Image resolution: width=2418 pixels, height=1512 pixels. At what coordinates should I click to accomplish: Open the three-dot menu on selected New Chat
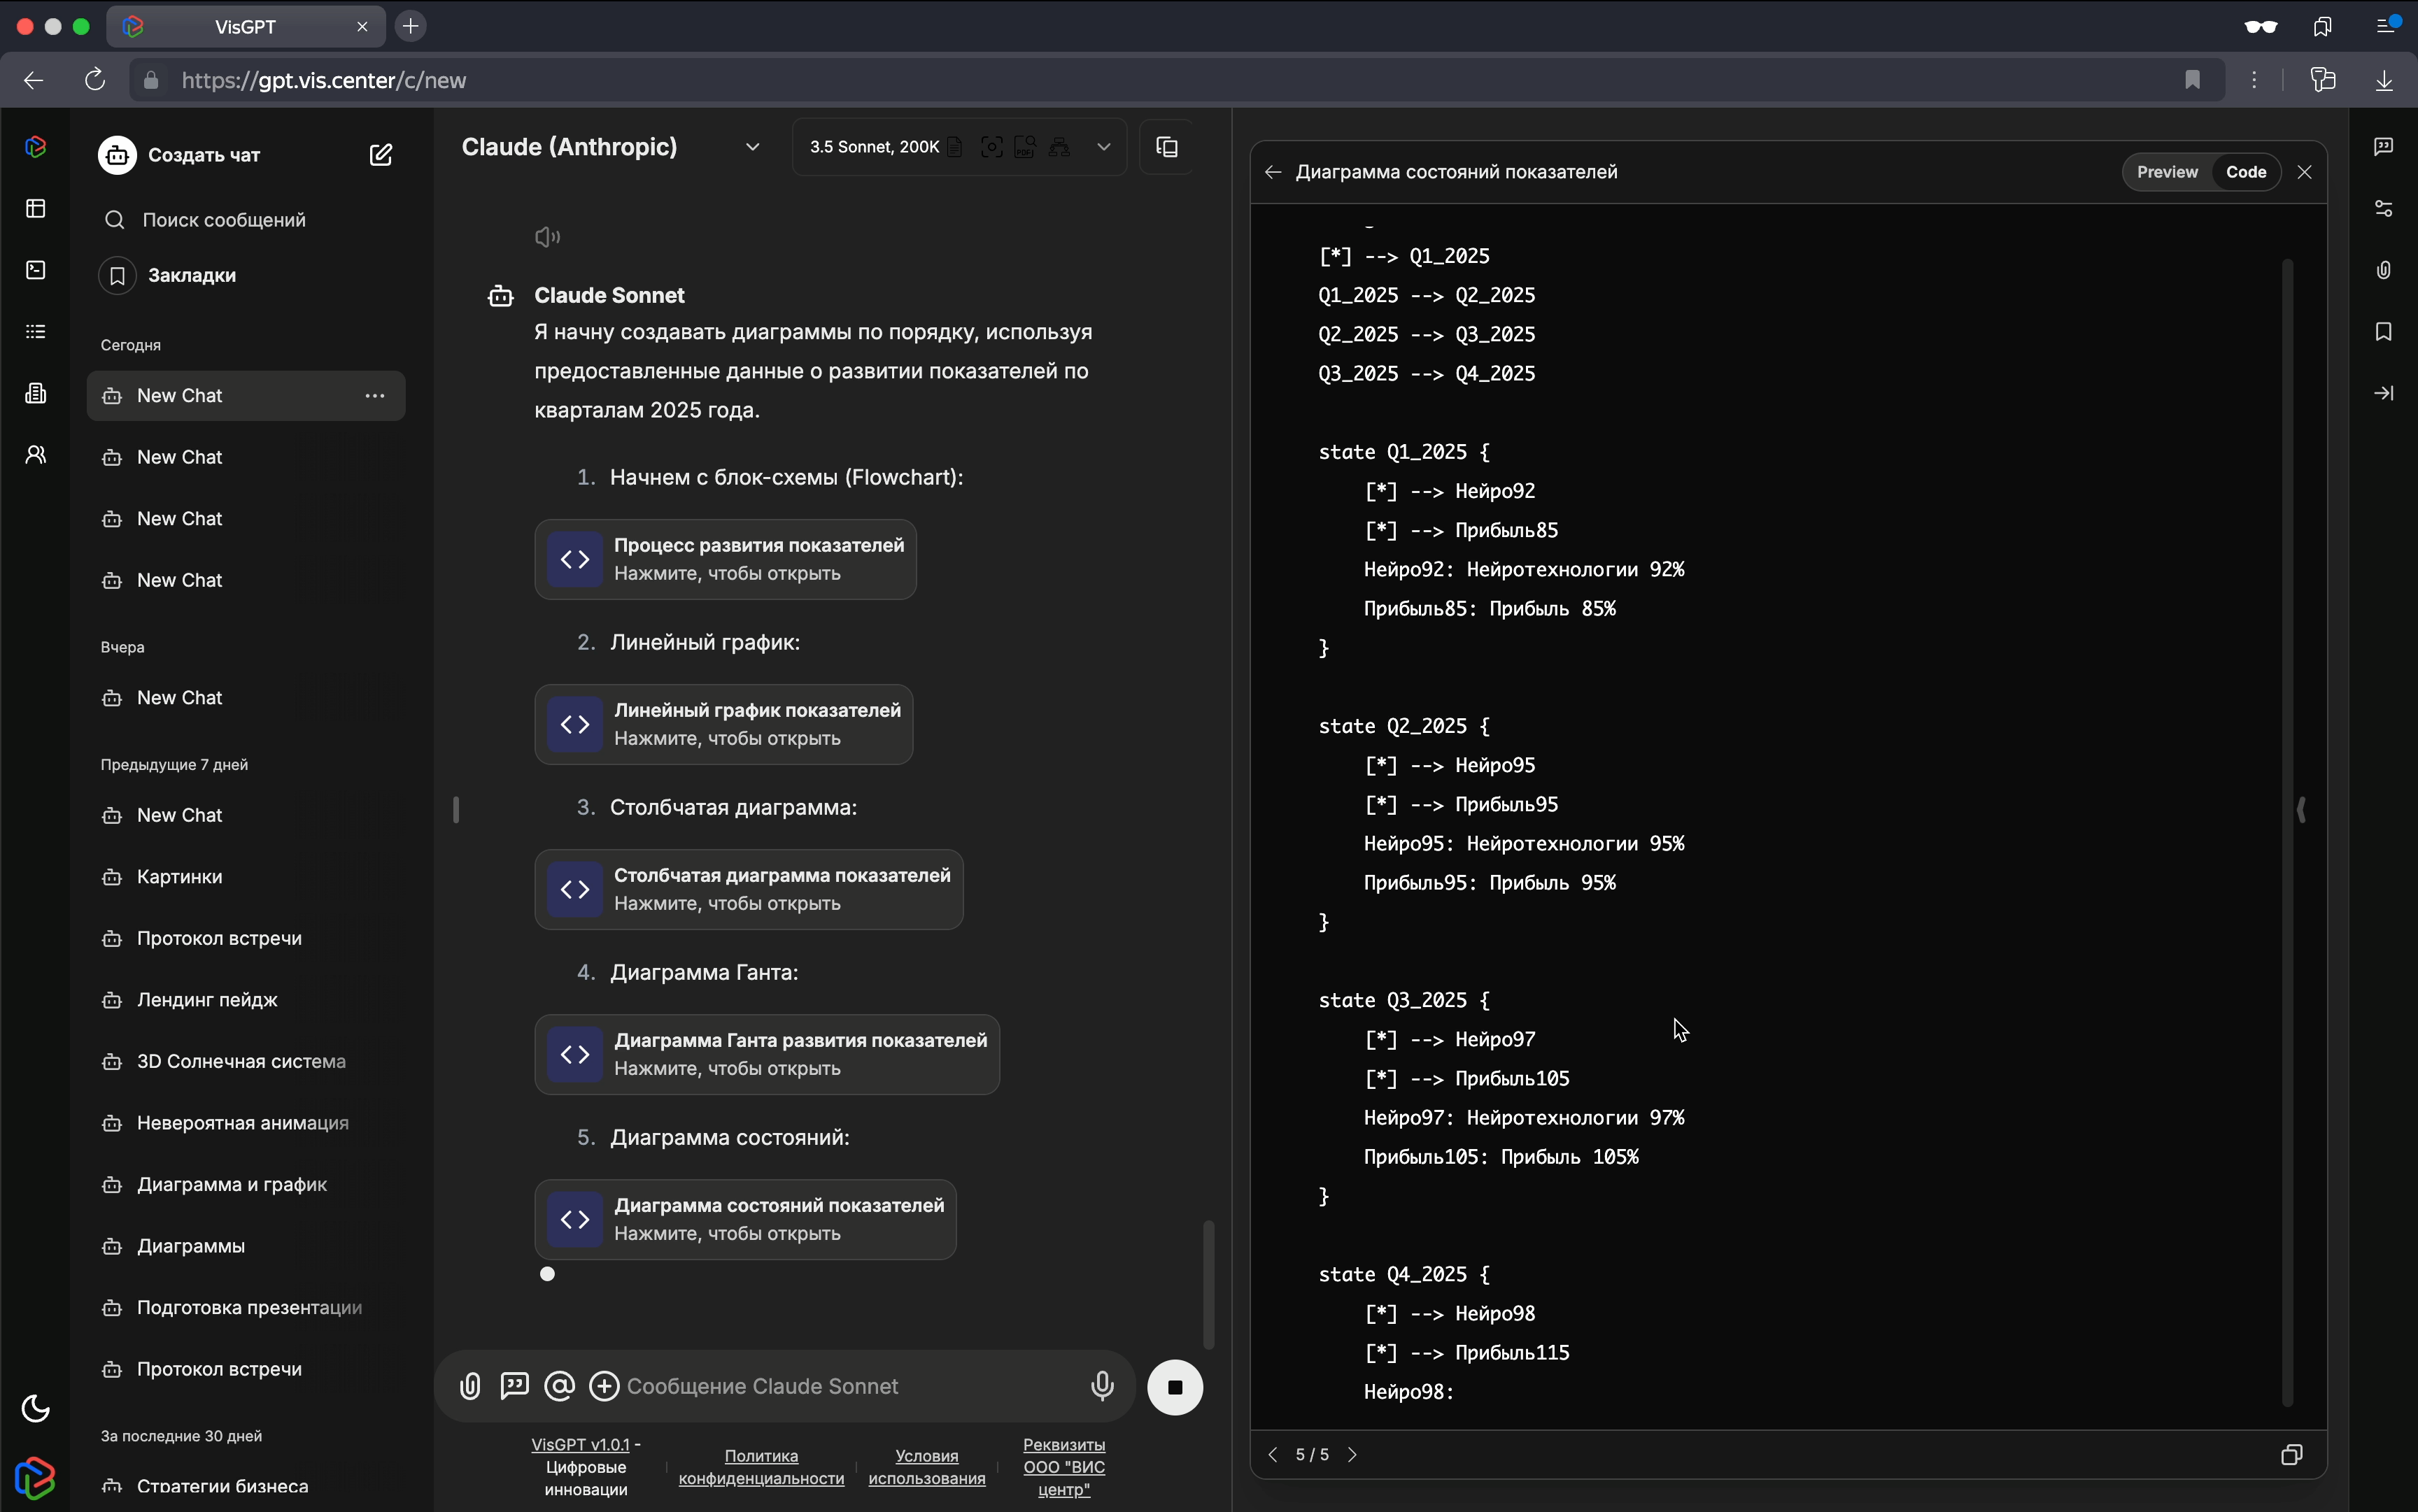click(375, 396)
